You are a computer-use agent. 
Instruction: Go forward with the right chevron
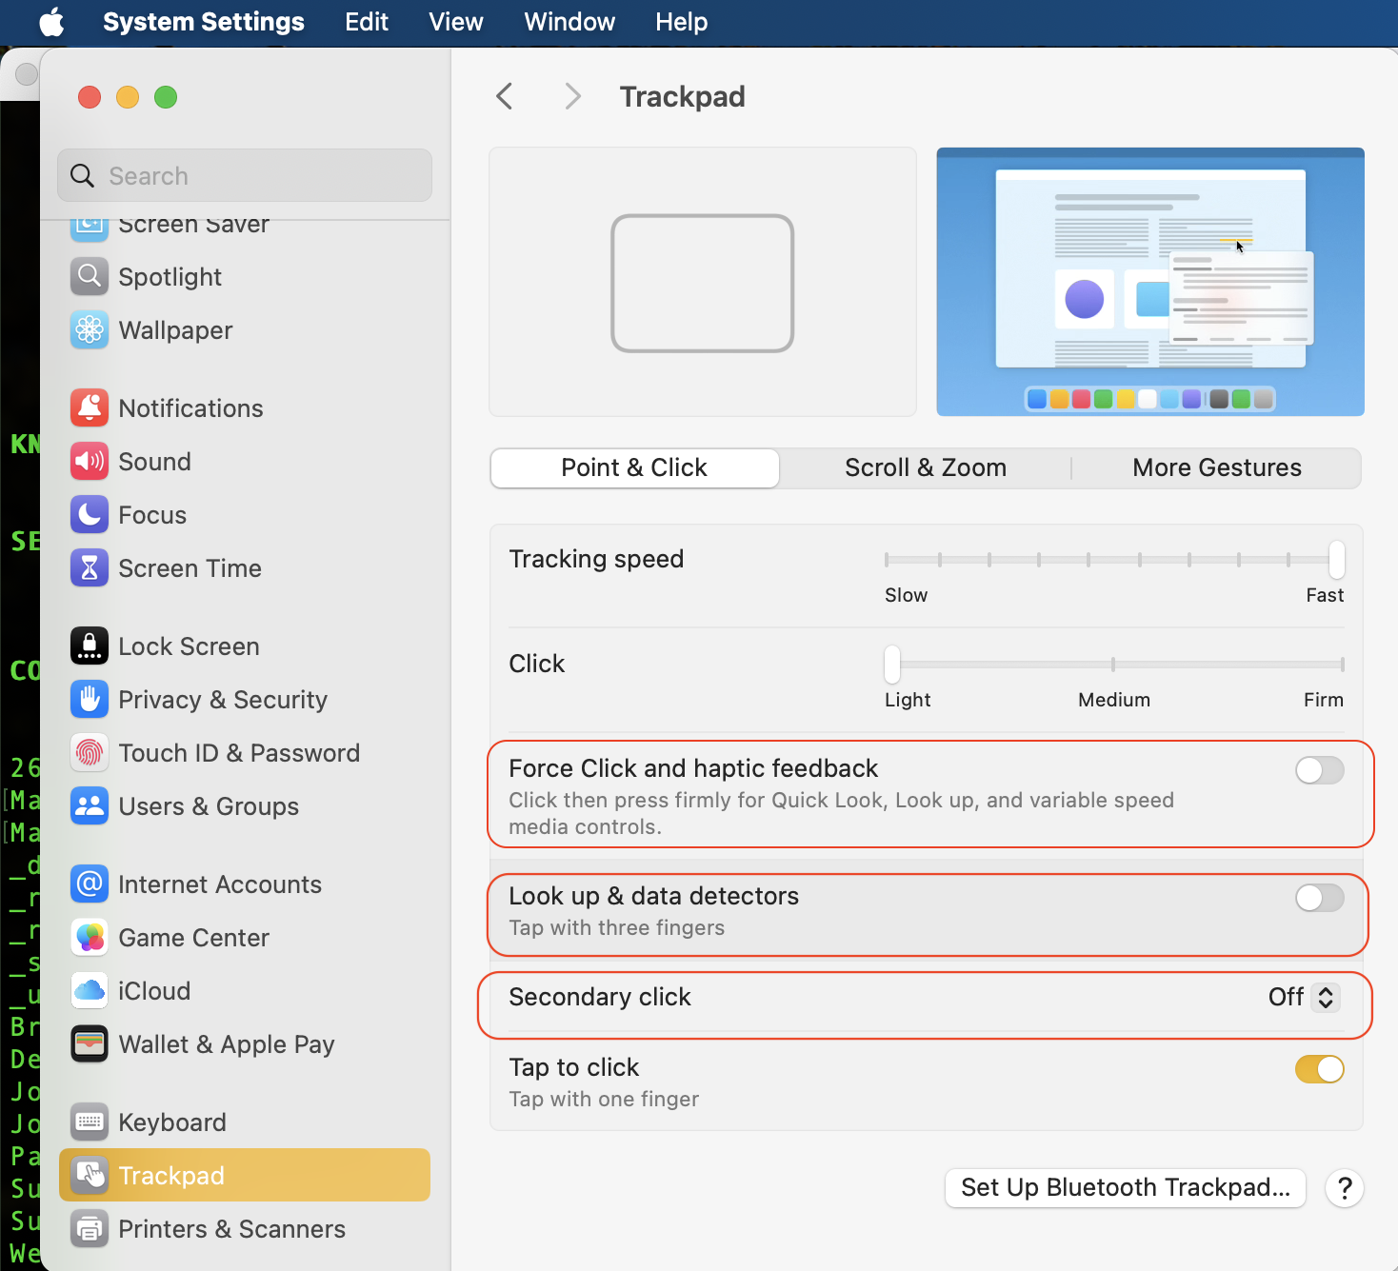click(x=572, y=96)
